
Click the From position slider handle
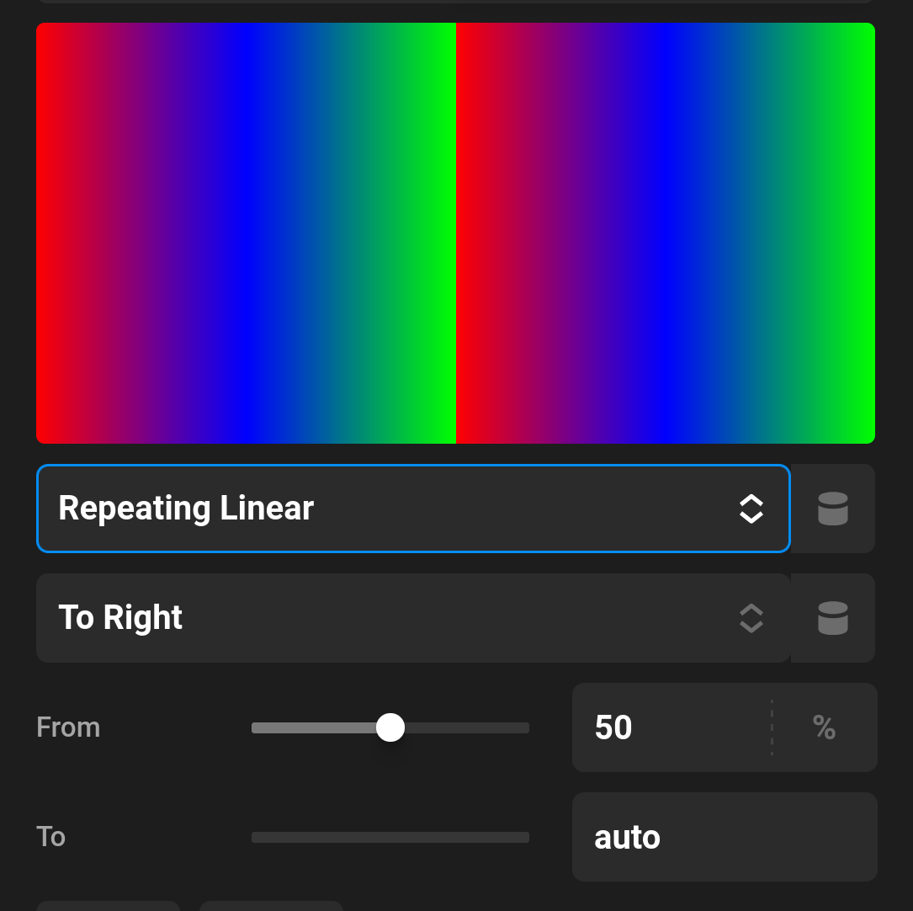coord(390,727)
